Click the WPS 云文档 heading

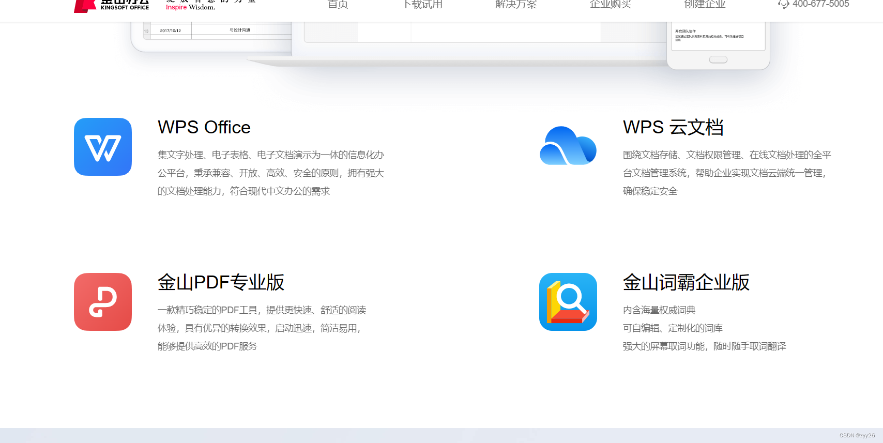point(673,127)
